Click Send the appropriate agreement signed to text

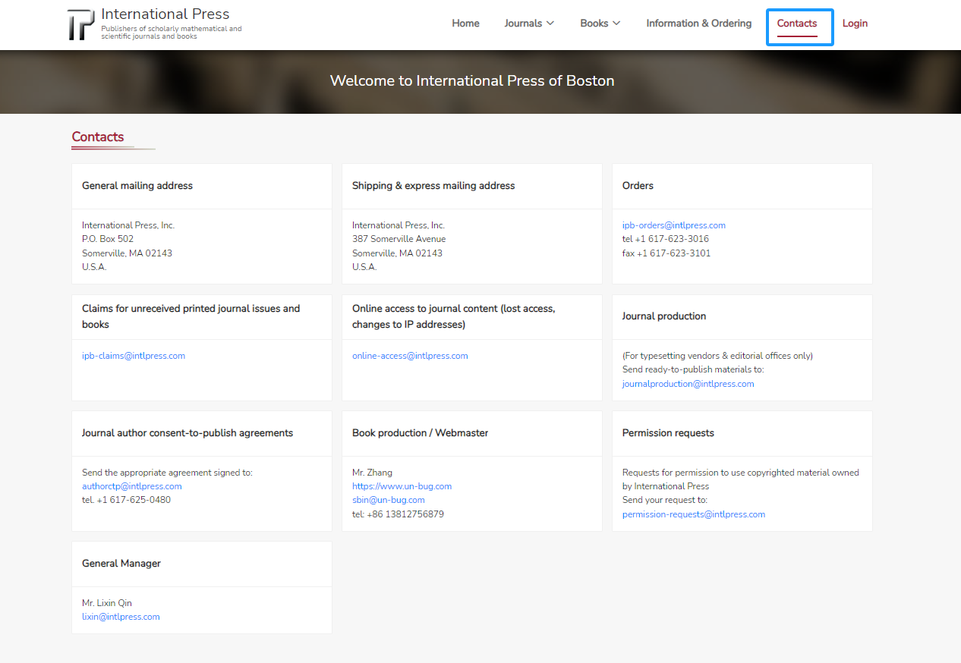[x=167, y=473]
